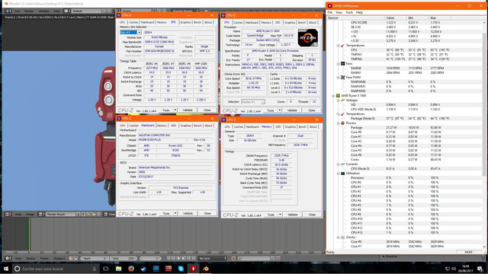Collapse the Clocks node in HWMonitor
This screenshot has height=274, width=488.
coord(338,237)
